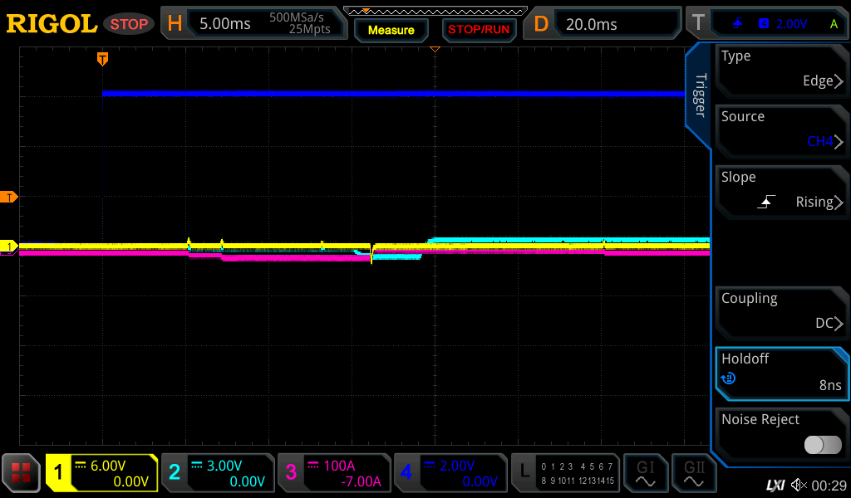Select the GII waveform generator icon
The image size is (851, 498).
[693, 473]
